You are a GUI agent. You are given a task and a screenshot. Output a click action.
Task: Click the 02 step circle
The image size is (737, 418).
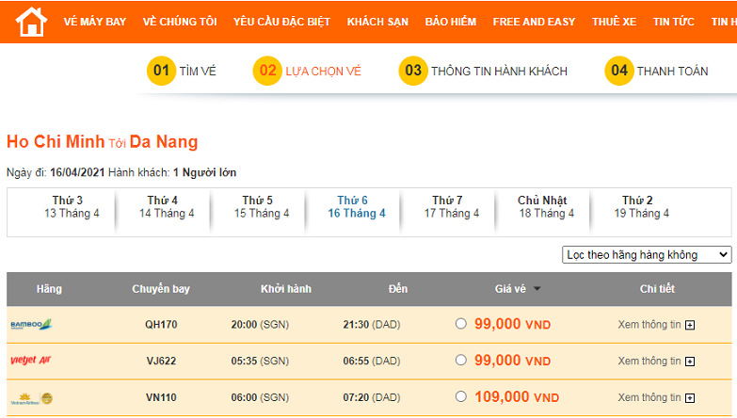(x=267, y=71)
